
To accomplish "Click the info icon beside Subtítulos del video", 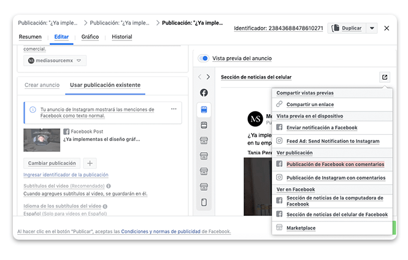I will click(109, 186).
